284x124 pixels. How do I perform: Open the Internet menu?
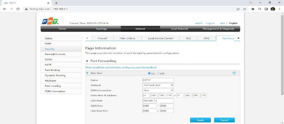pos(140,29)
